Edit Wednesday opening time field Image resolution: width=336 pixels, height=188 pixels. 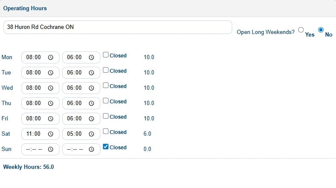click(x=34, y=88)
